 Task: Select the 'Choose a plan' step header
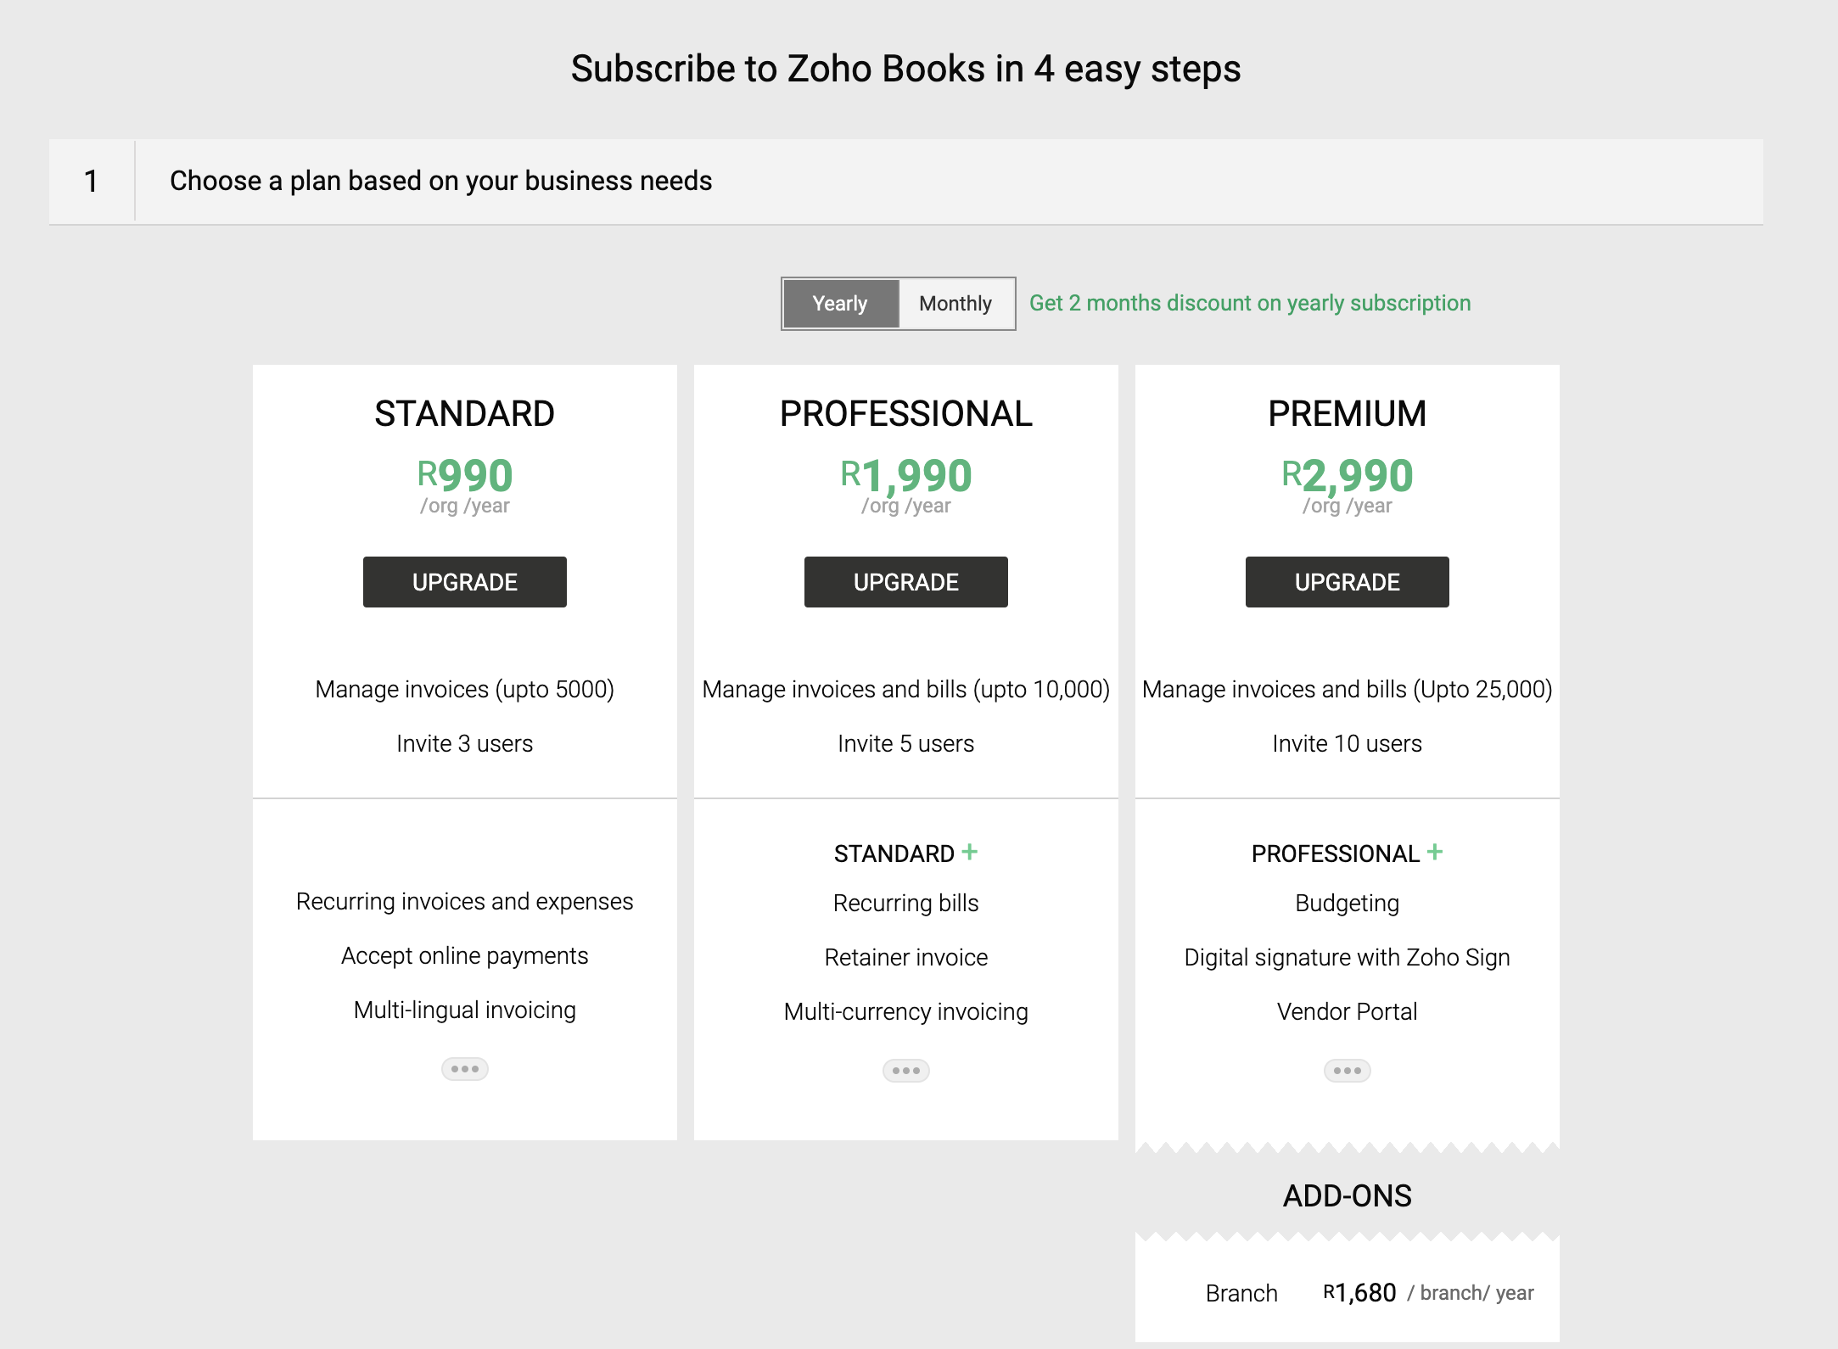(441, 182)
